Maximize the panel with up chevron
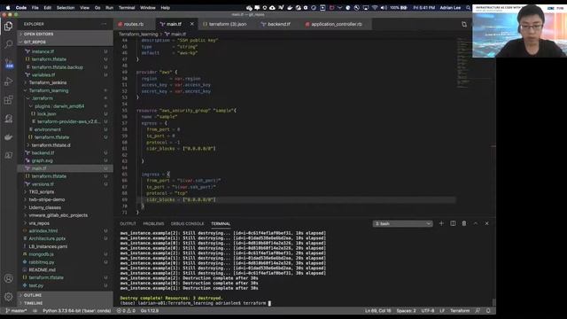 476,223
